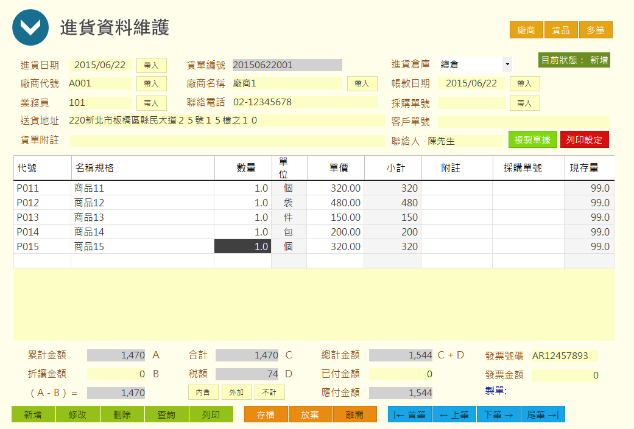
Task: Click the 多筆 button at top right
Action: coord(596,30)
